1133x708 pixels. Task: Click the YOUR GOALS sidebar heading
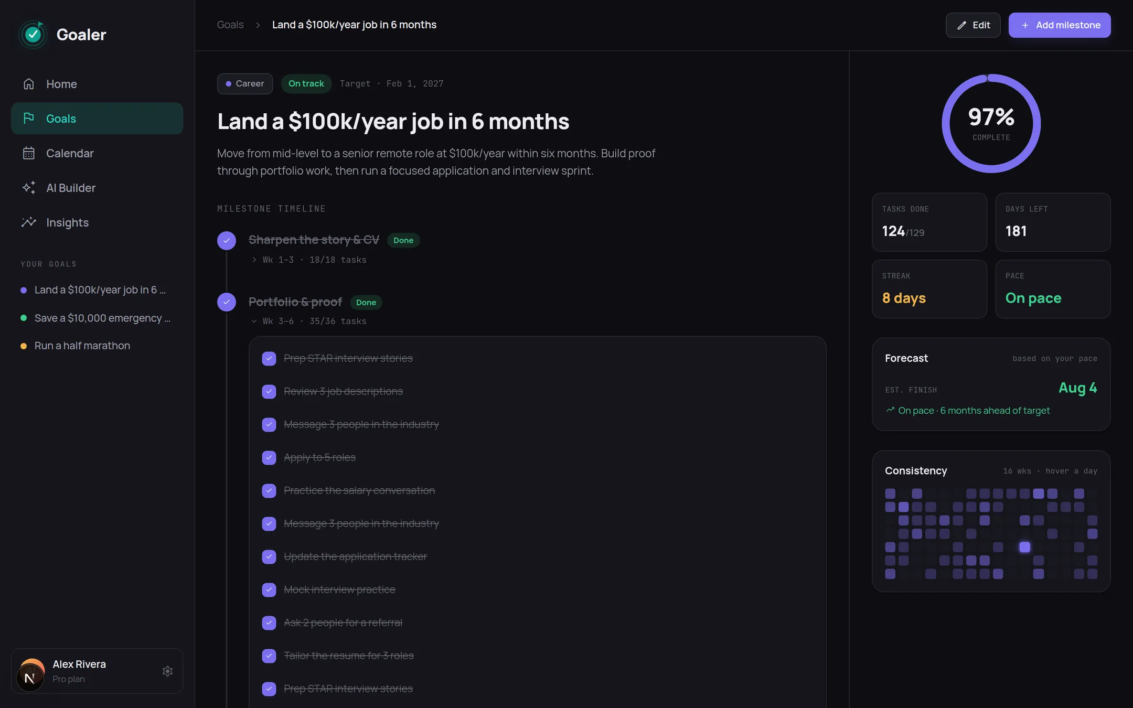click(48, 264)
